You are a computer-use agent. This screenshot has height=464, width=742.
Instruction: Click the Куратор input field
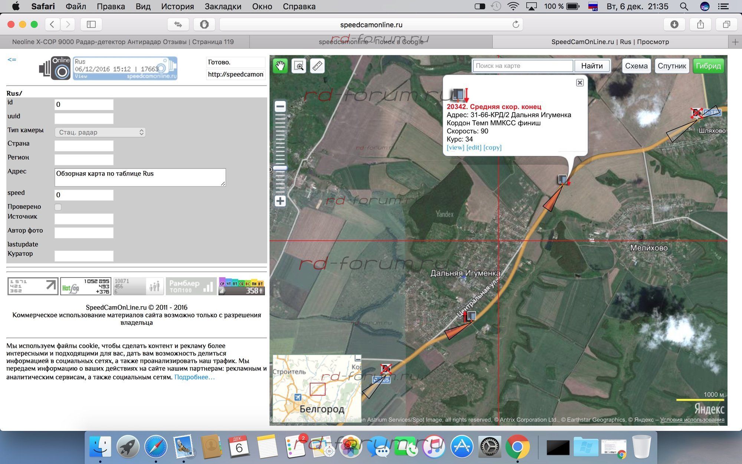[84, 256]
